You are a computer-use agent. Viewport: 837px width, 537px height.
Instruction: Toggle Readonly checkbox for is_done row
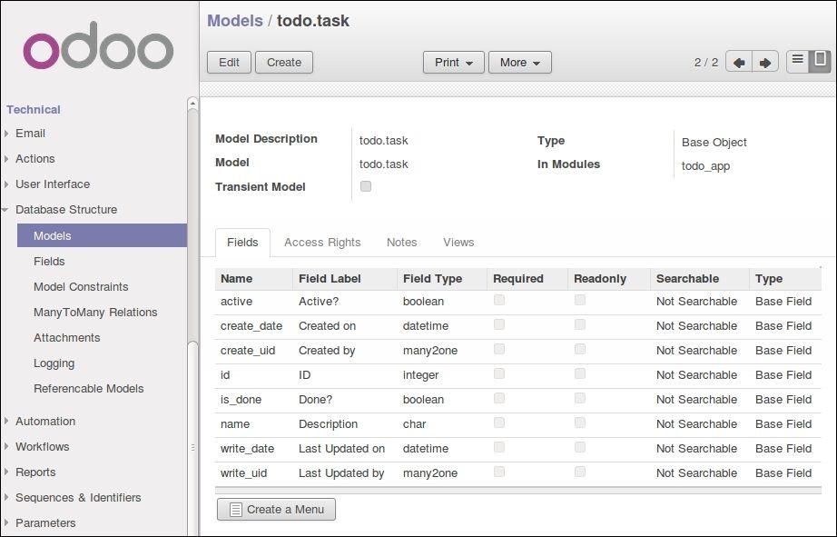pyautogui.click(x=580, y=399)
